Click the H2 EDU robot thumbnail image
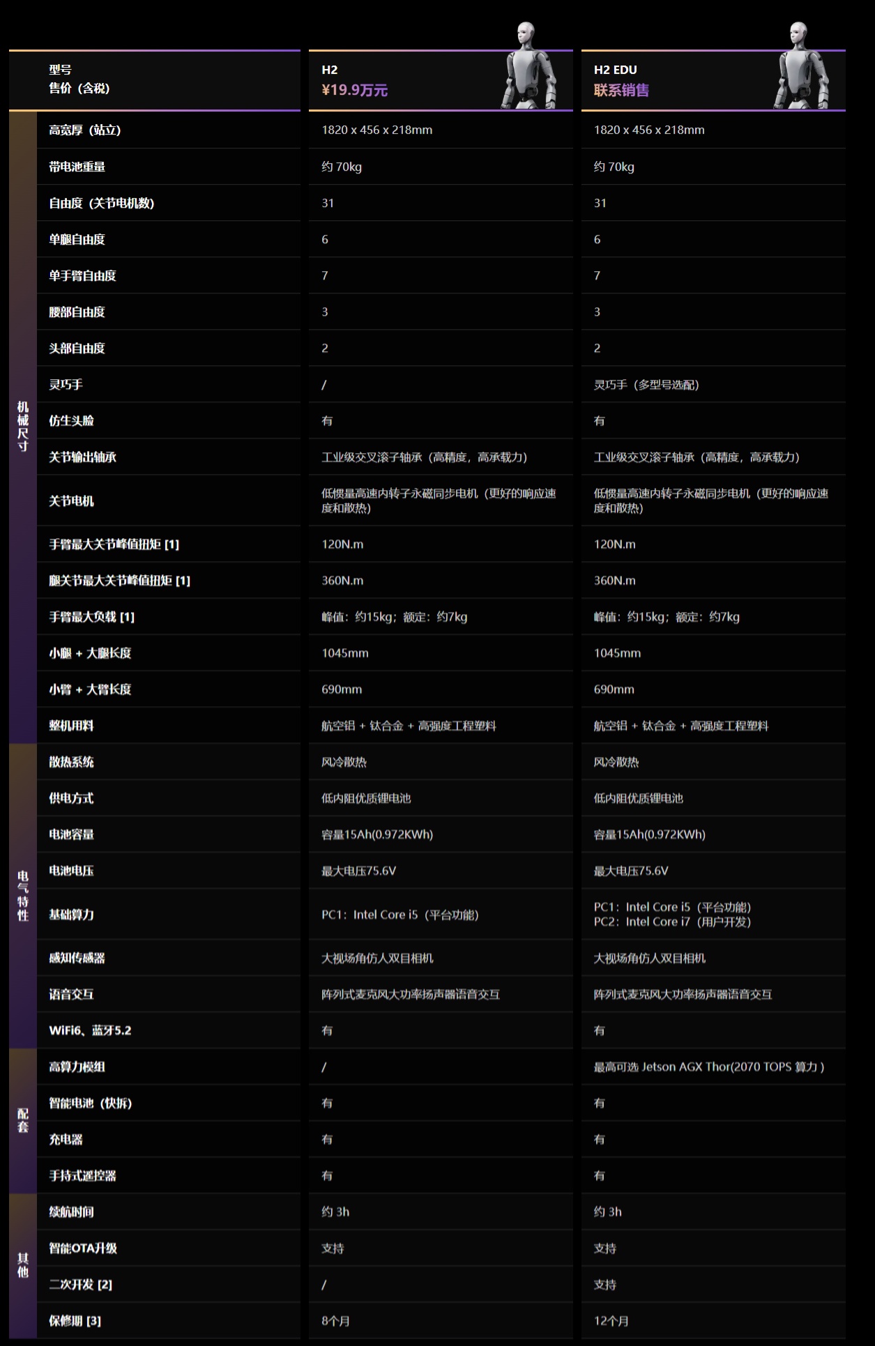 tap(802, 66)
